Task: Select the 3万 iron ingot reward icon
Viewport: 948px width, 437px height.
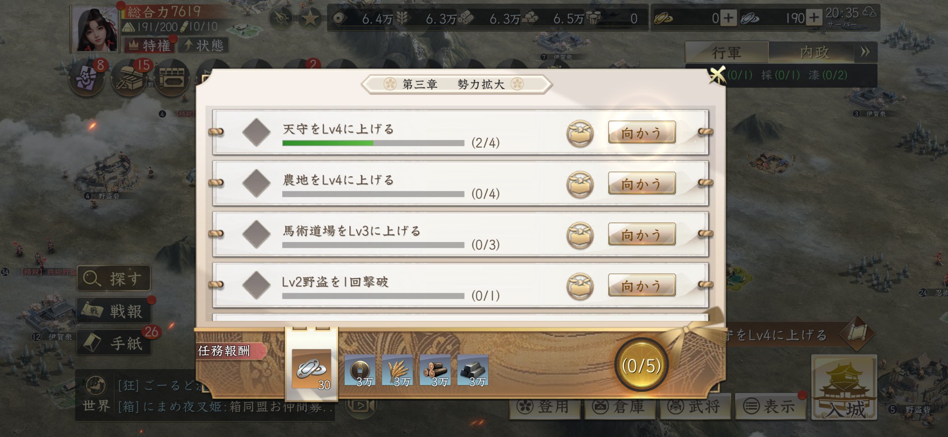Action: click(x=472, y=371)
